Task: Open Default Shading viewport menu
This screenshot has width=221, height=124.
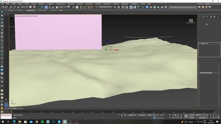Action: pos(32,16)
